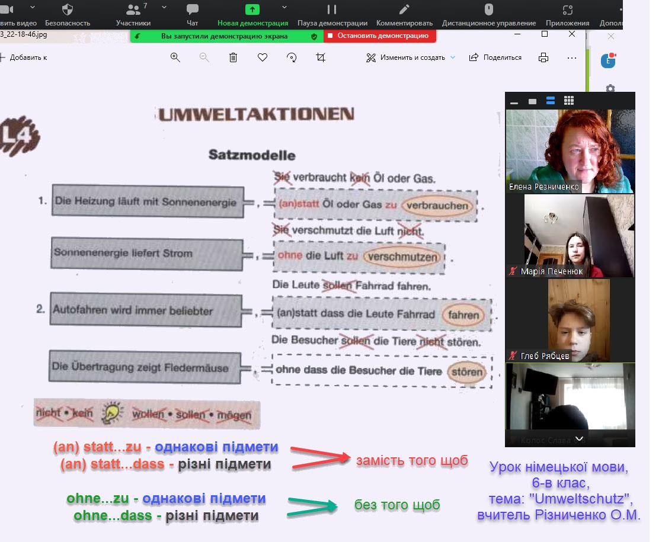Delete the photo with the trash icon
This screenshot has height=542, width=662.
click(234, 57)
